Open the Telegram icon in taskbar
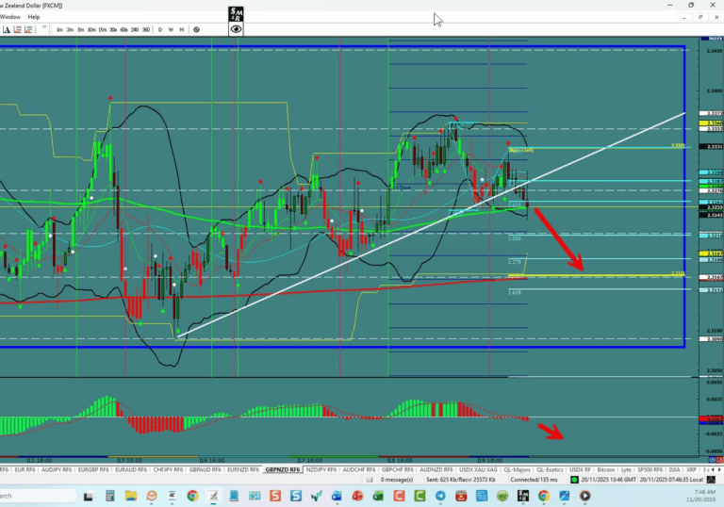The height and width of the screenshot is (507, 724). coord(440,496)
